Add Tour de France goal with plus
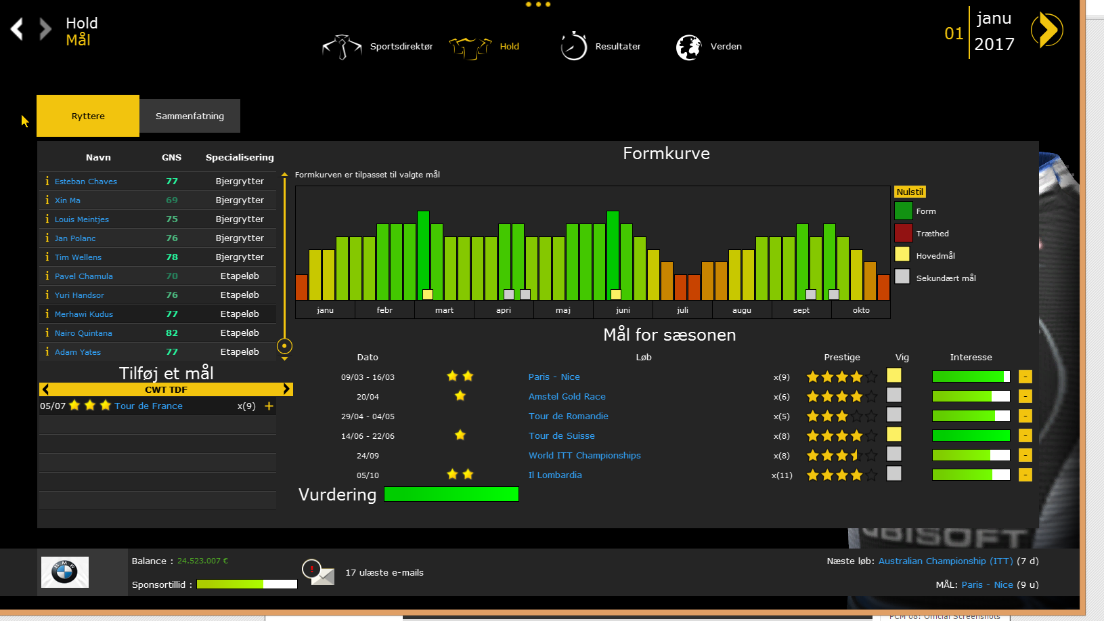 tap(269, 406)
